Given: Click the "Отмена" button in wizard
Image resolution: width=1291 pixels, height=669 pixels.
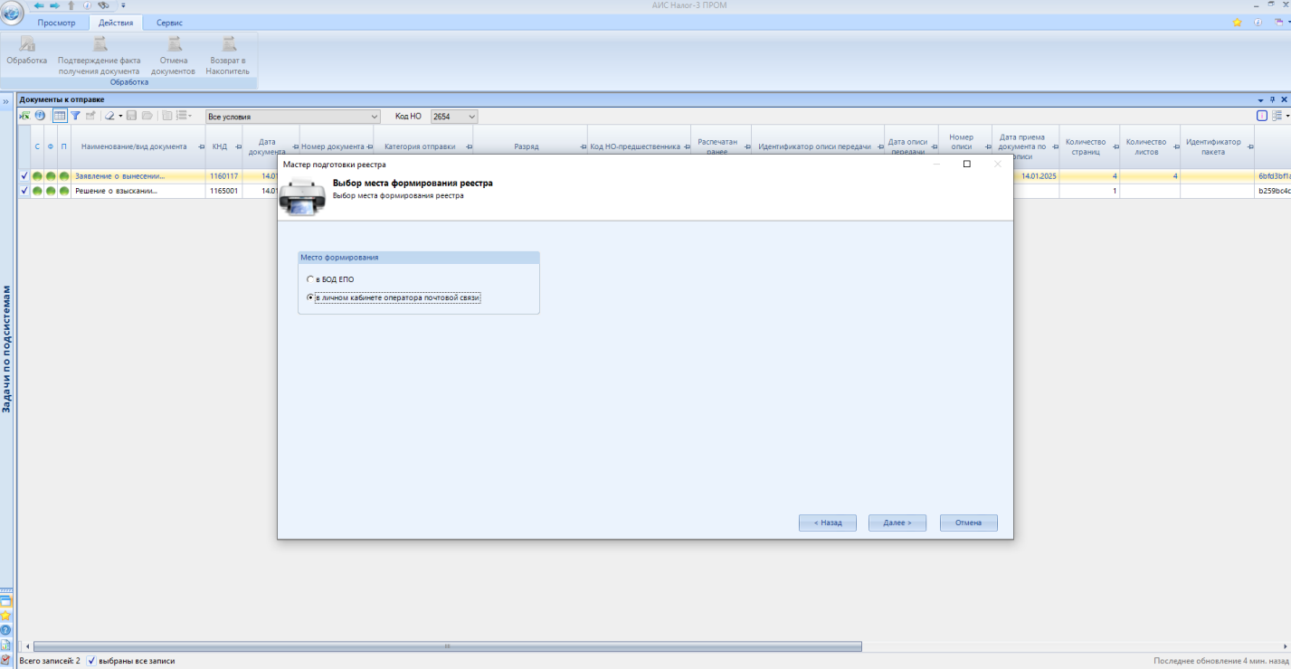Looking at the screenshot, I should [968, 523].
